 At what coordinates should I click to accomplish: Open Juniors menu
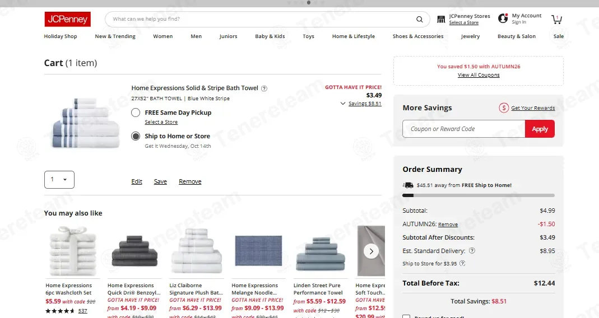[228, 36]
